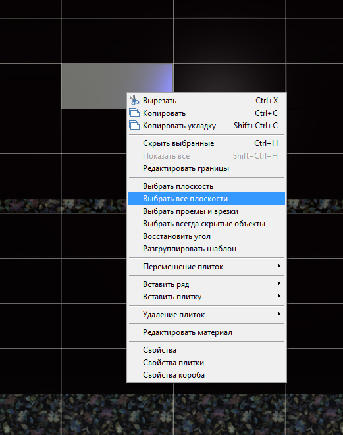Click Разгруппировать шаблон entry
The width and height of the screenshot is (343, 435).
pos(207,249)
